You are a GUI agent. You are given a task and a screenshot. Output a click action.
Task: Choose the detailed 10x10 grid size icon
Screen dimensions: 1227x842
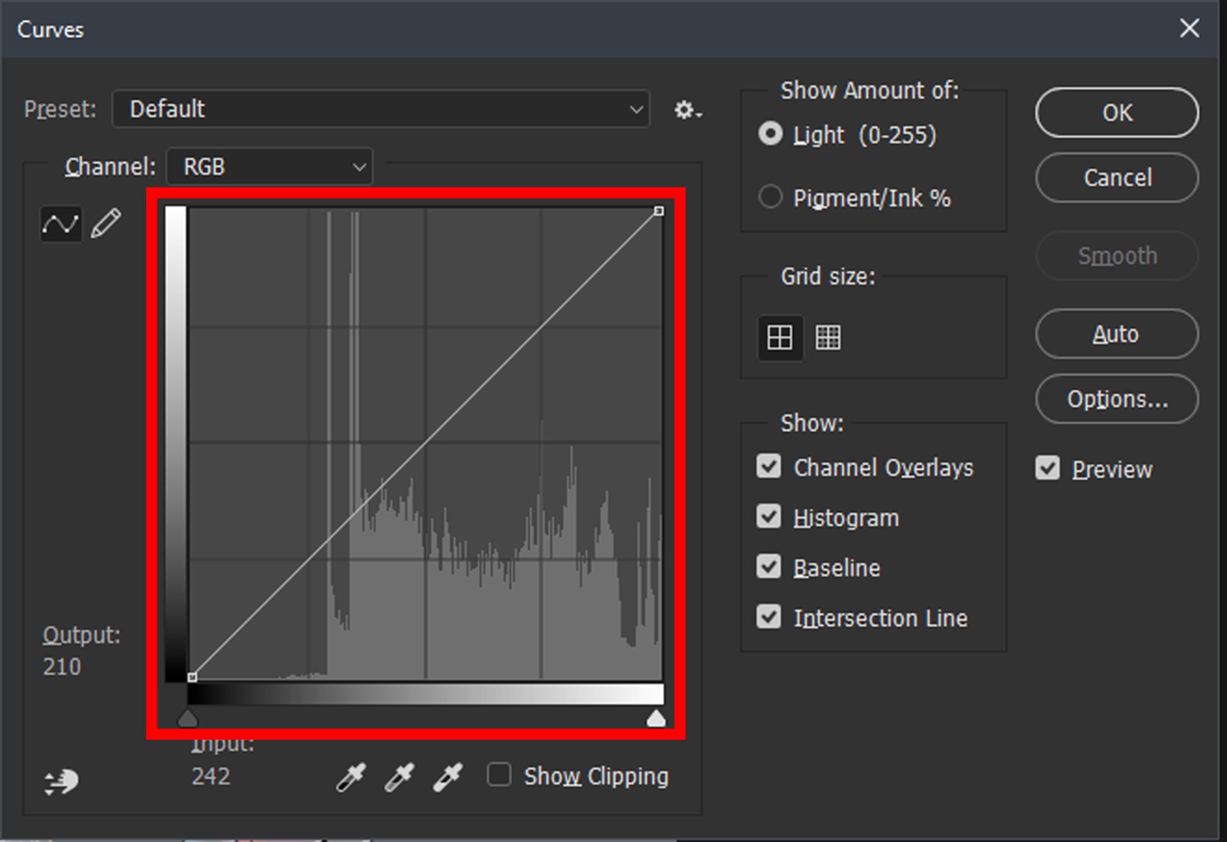[x=828, y=337]
